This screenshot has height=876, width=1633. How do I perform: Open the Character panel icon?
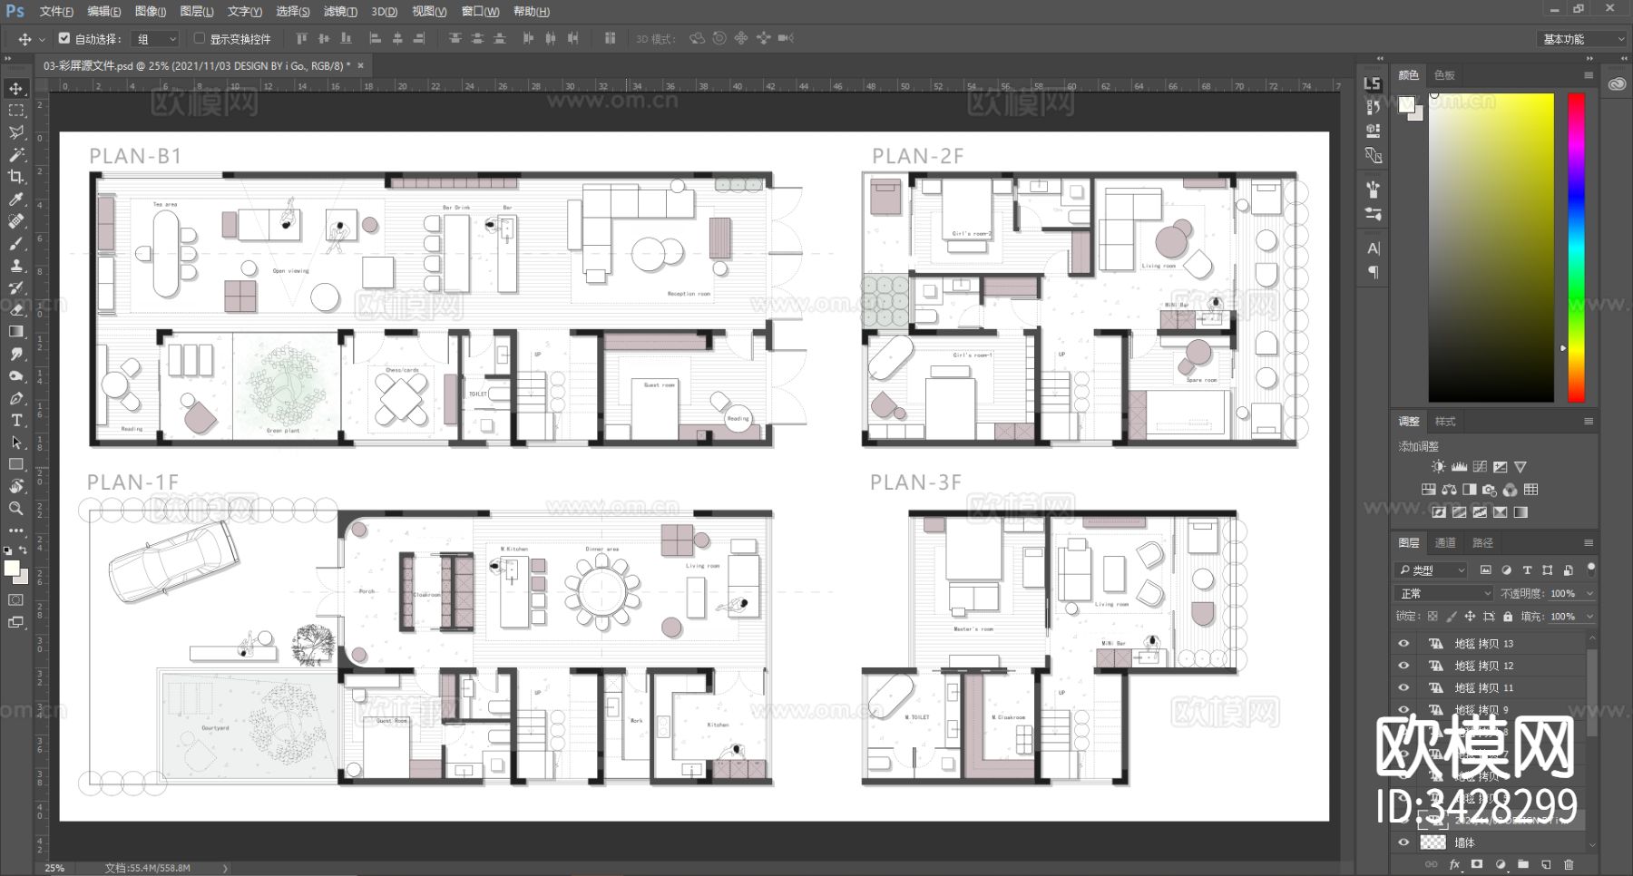coord(1373,248)
